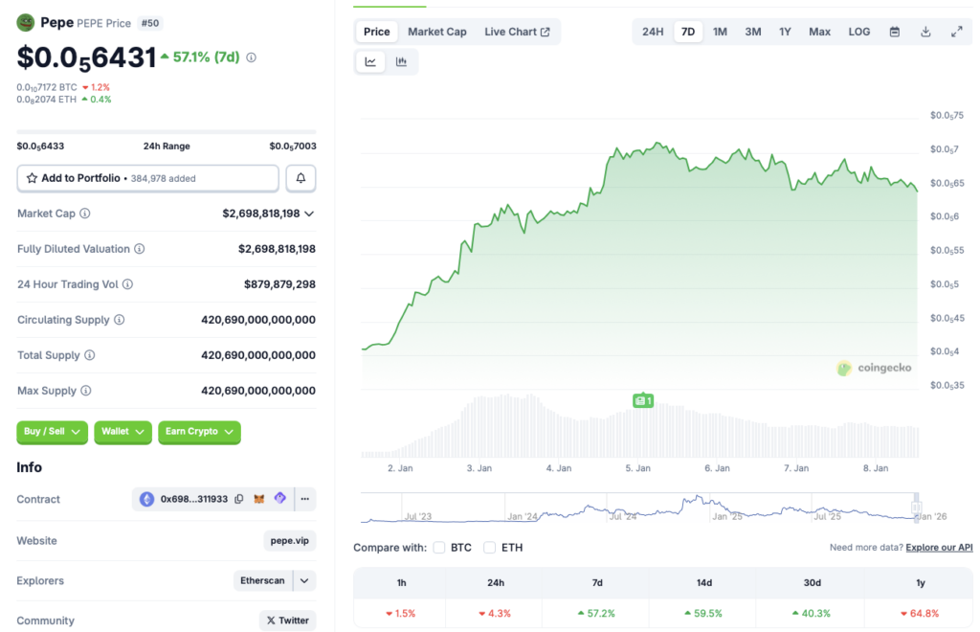
Task: Open the Twitter community link
Action: pyautogui.click(x=287, y=621)
